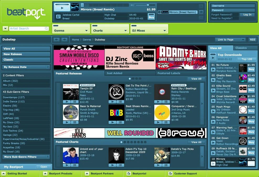Expand More Sub-Genre Filters
Viewport: 259px width, 177px height.
point(26,157)
